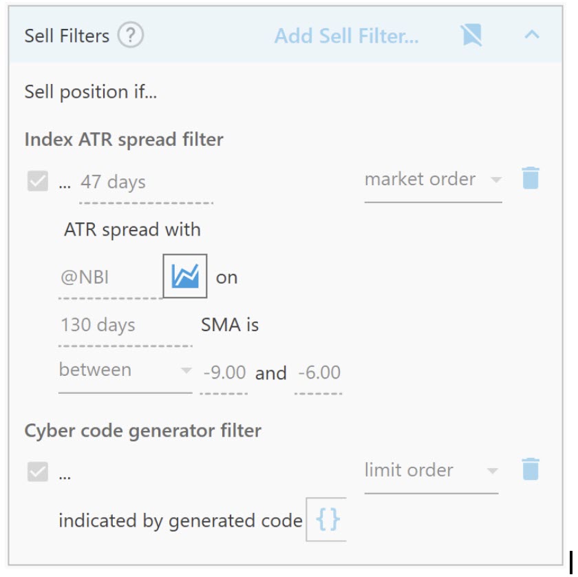Click the Sell Filters help question mark icon

(131, 35)
